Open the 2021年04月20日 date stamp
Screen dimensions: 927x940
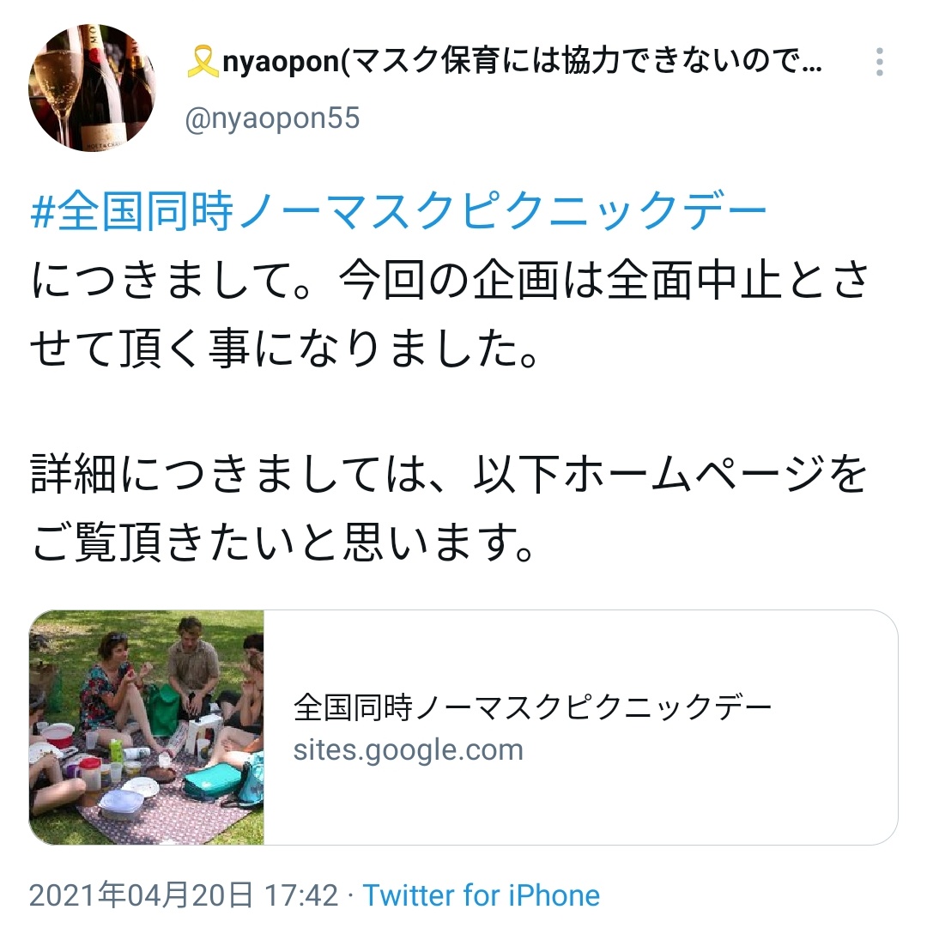141,895
